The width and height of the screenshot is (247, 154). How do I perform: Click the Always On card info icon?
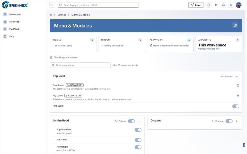(189, 40)
